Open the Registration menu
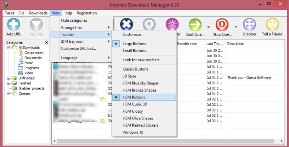Image resolution: width=289 pixels, height=147 pixels. tap(87, 13)
